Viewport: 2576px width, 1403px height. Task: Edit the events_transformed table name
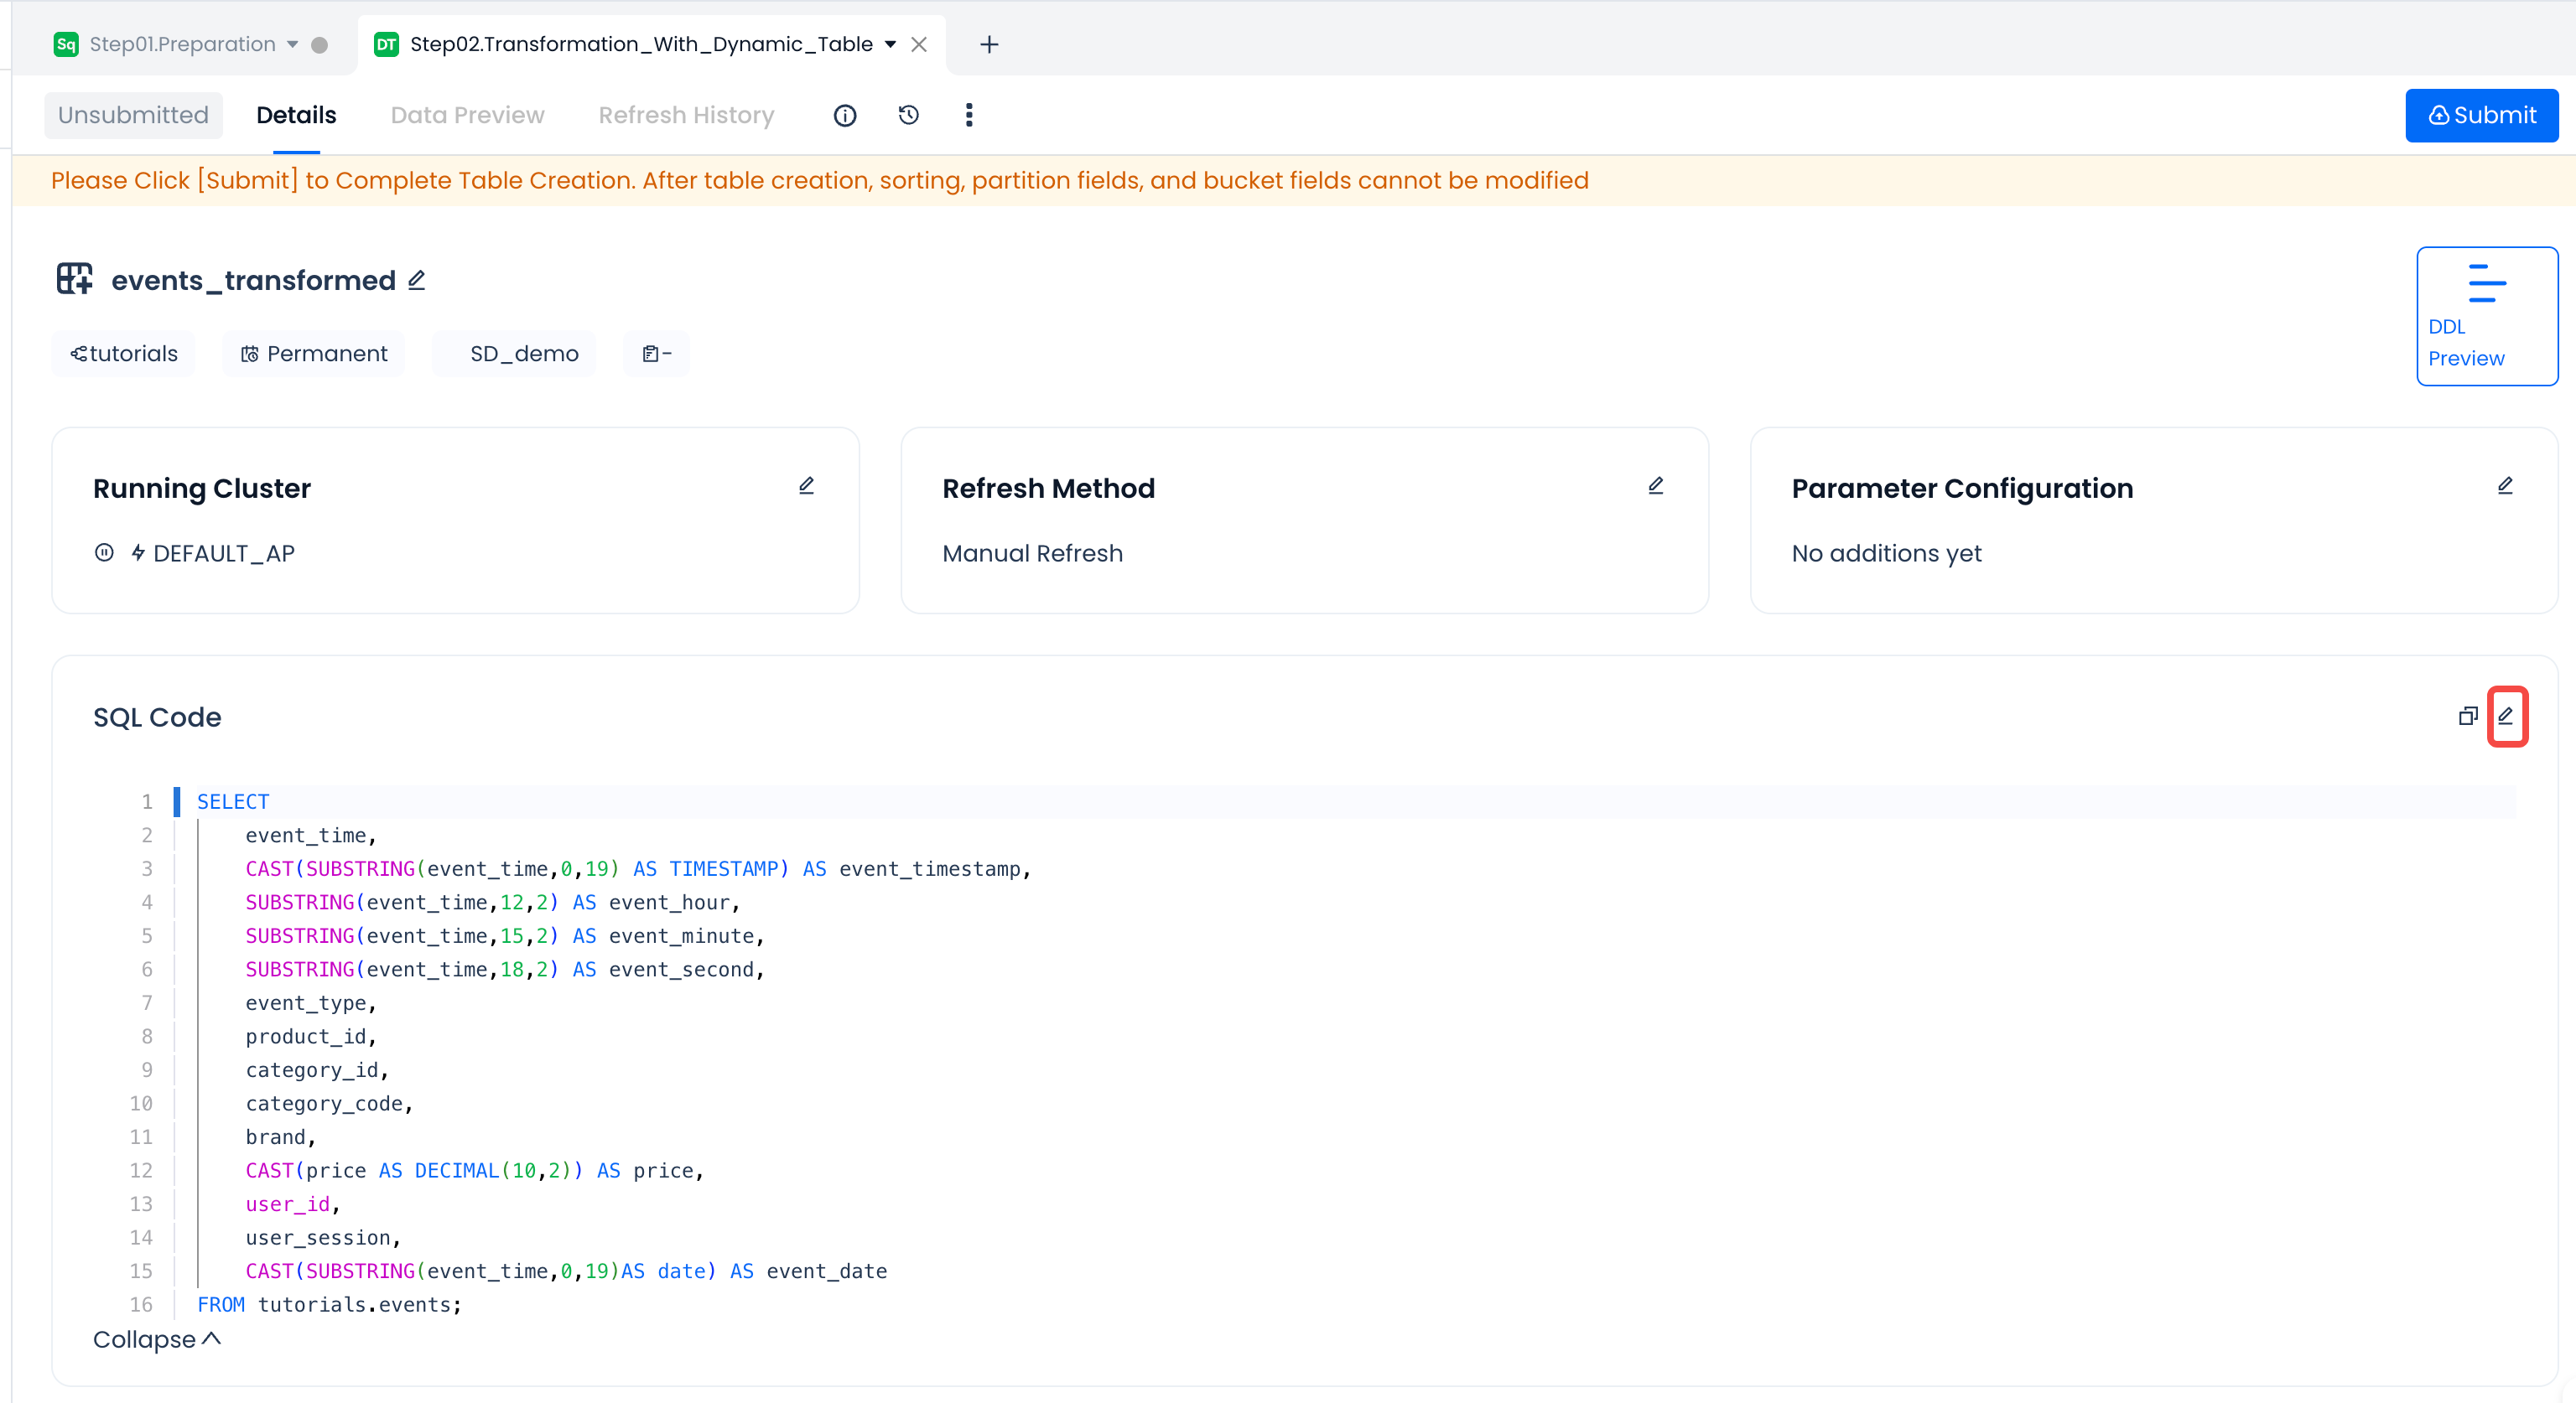tap(417, 281)
